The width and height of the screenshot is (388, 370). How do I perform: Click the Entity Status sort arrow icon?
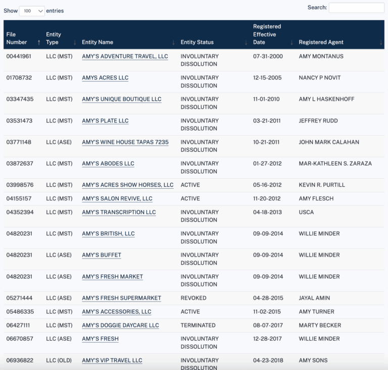pos(246,43)
